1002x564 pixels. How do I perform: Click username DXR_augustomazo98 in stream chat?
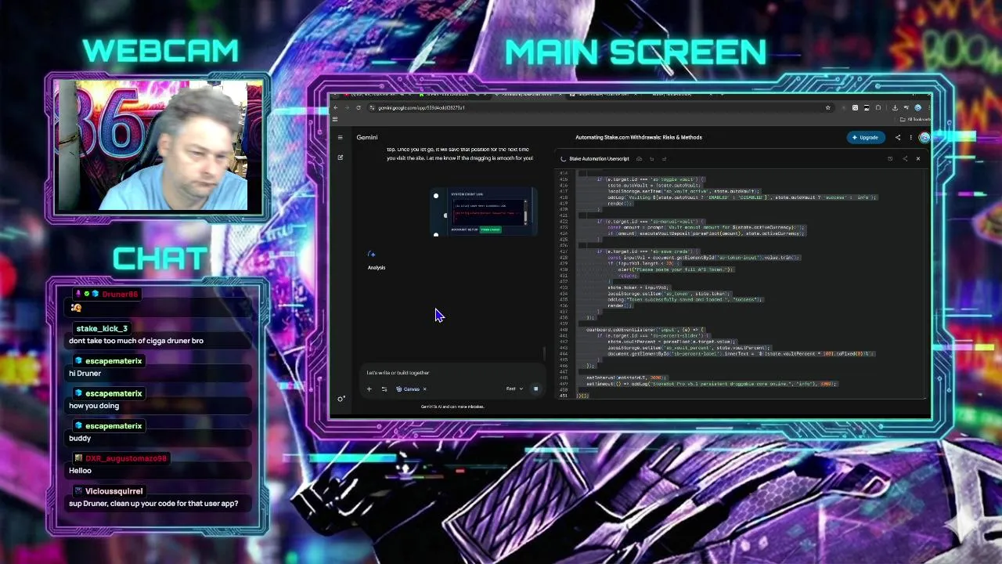(126, 458)
